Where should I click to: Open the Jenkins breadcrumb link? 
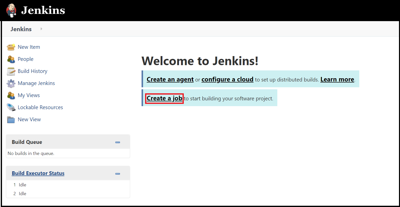tap(21, 29)
